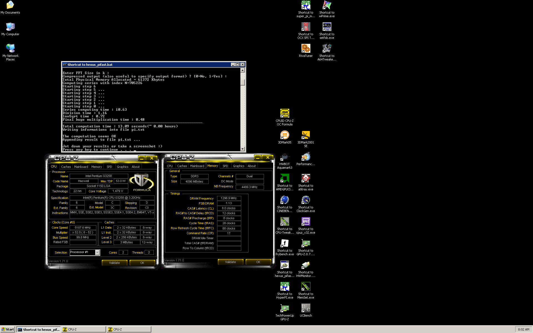
Task: Click OK in left CPU-Z window
Action: (142, 263)
